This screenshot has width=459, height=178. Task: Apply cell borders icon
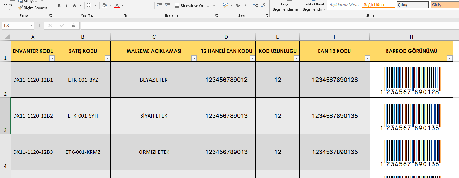pyautogui.click(x=90, y=5)
